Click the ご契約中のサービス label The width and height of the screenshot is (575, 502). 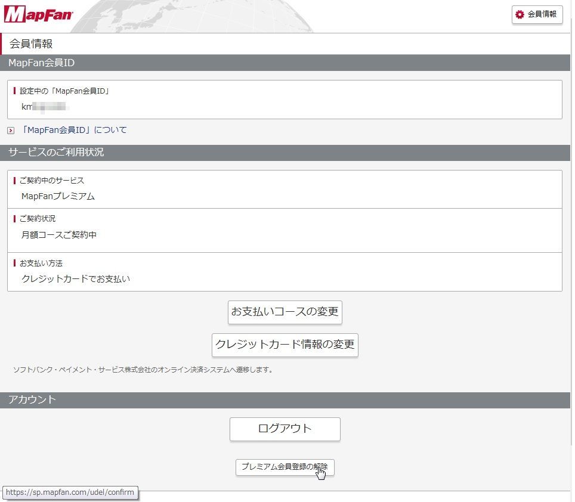pyautogui.click(x=52, y=180)
